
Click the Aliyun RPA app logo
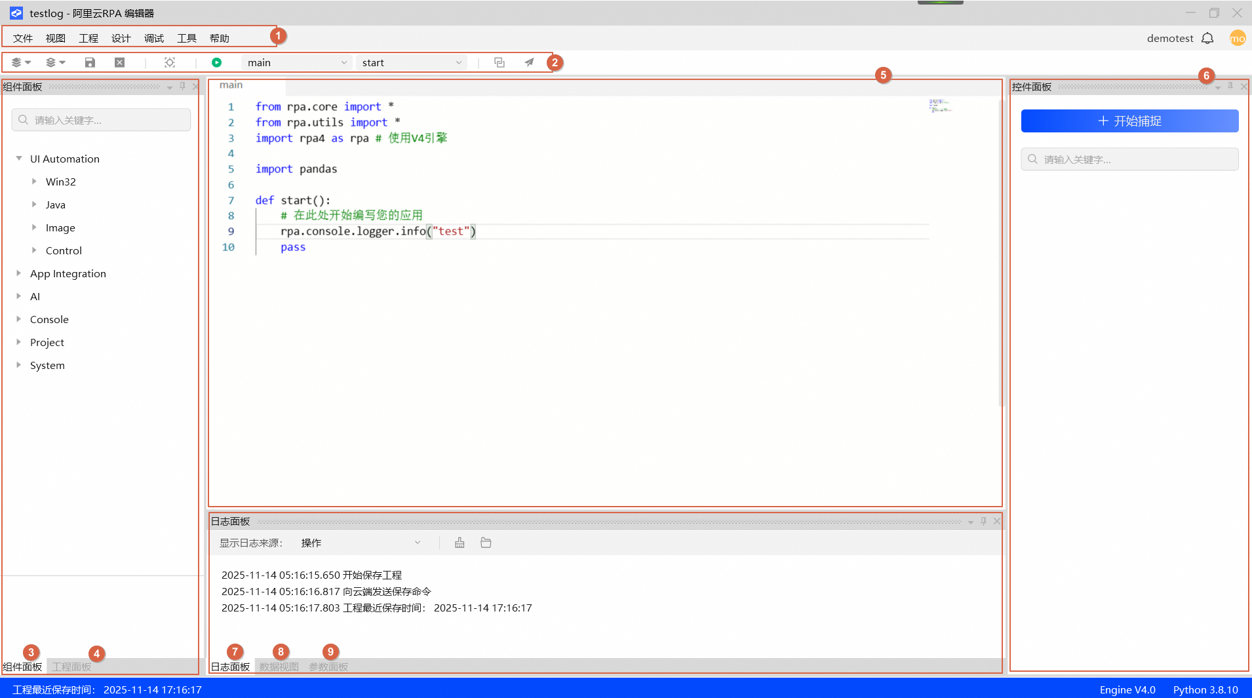pyautogui.click(x=16, y=13)
